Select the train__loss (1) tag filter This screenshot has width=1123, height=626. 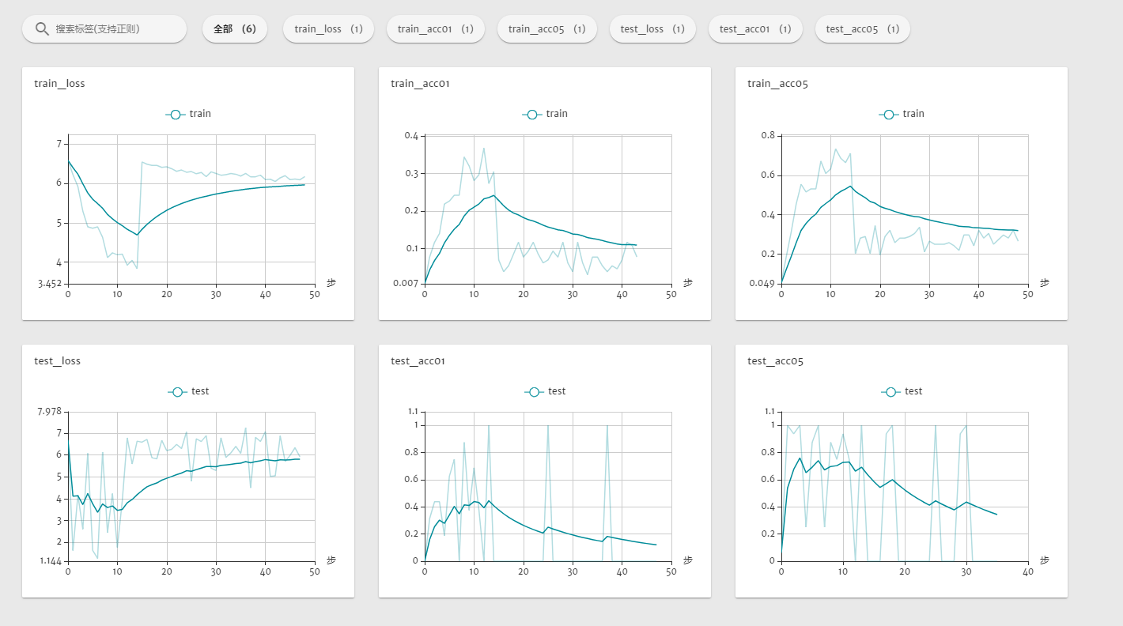tap(328, 29)
